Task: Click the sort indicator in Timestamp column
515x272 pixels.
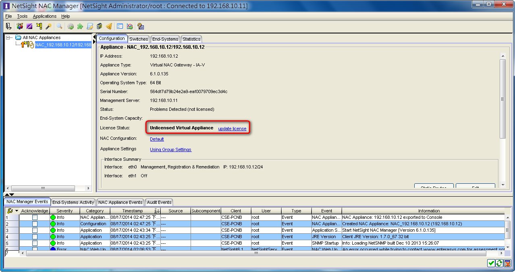Action: [x=157, y=211]
